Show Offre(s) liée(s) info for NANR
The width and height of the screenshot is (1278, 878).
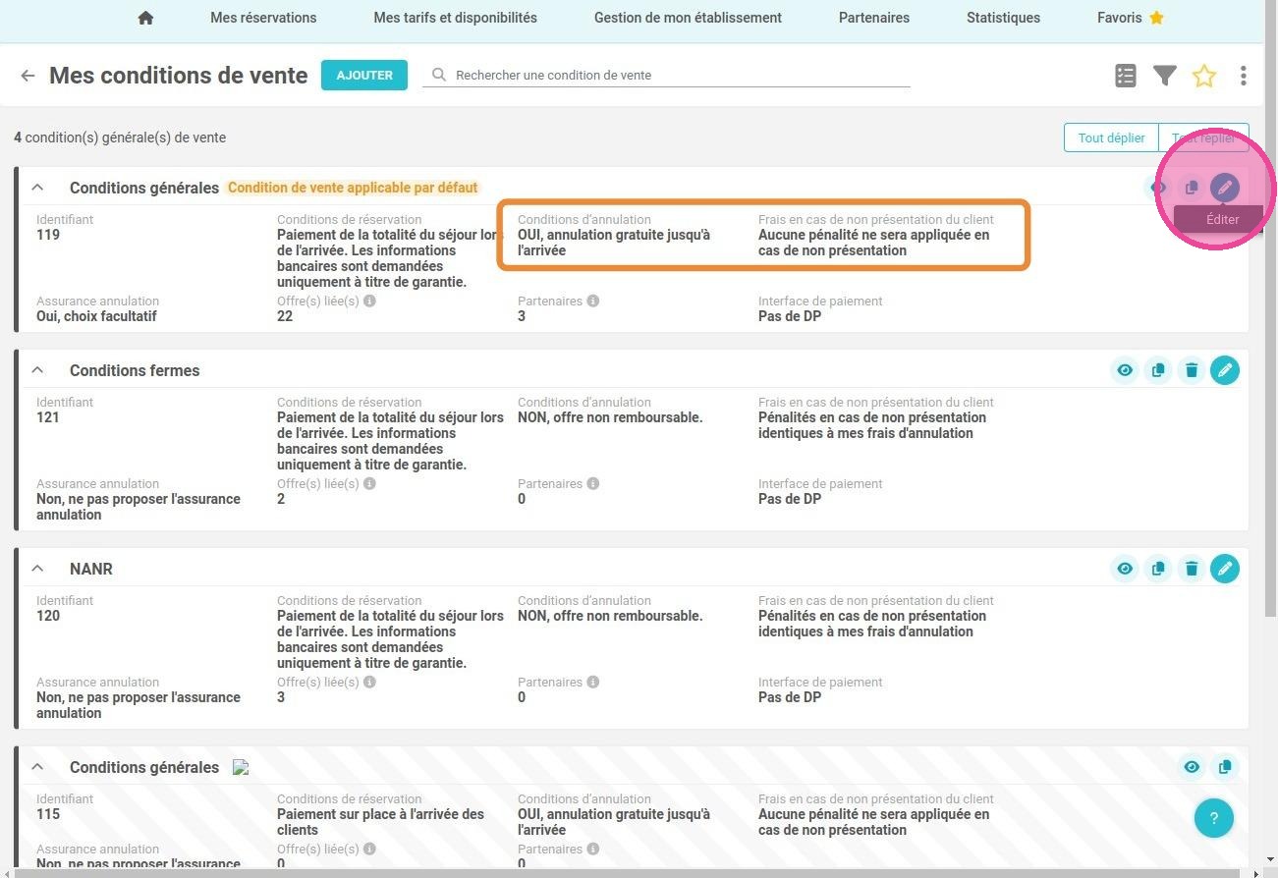369,683
